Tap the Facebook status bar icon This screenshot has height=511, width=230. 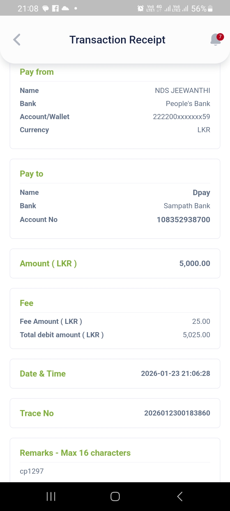(55, 9)
